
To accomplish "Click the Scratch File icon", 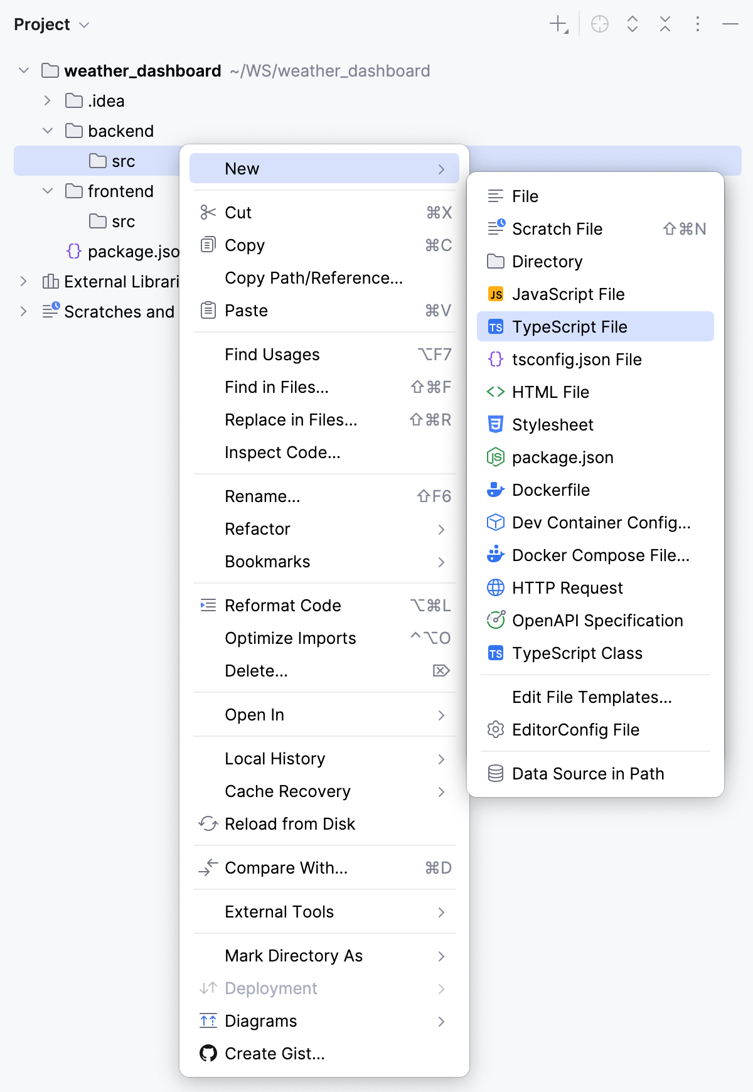I will 496,227.
